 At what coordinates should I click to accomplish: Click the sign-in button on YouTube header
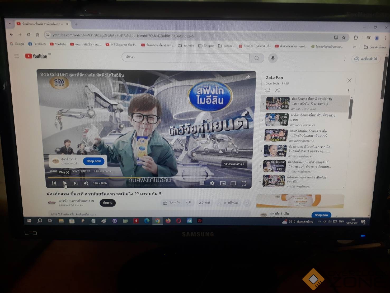[366, 59]
